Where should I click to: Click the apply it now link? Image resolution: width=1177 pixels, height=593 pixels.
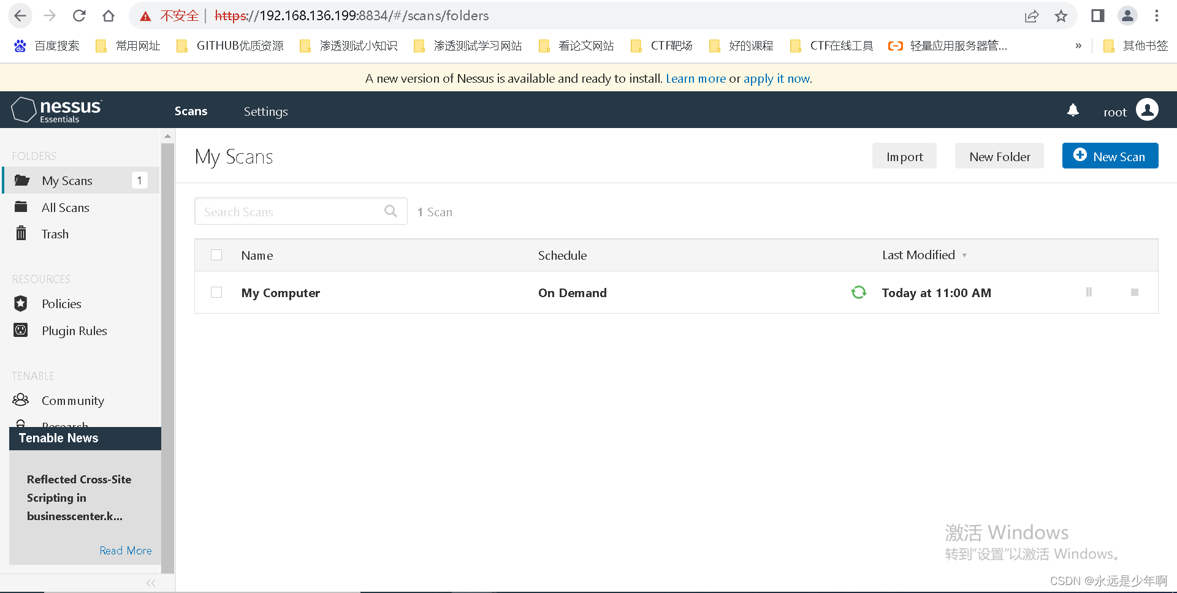(x=777, y=78)
